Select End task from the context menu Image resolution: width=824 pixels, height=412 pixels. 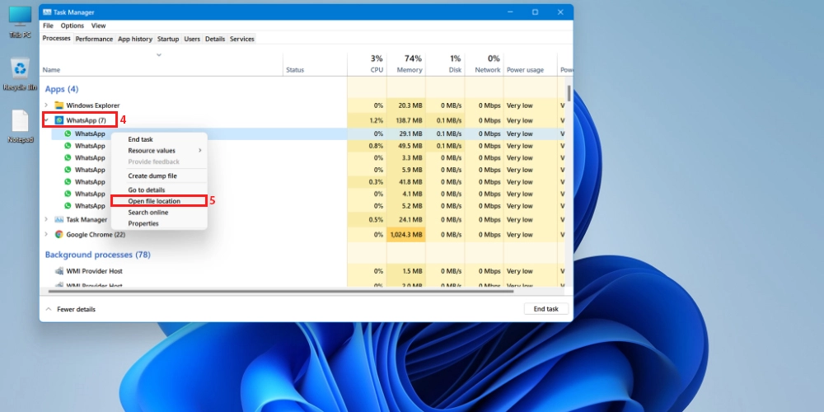coord(140,140)
